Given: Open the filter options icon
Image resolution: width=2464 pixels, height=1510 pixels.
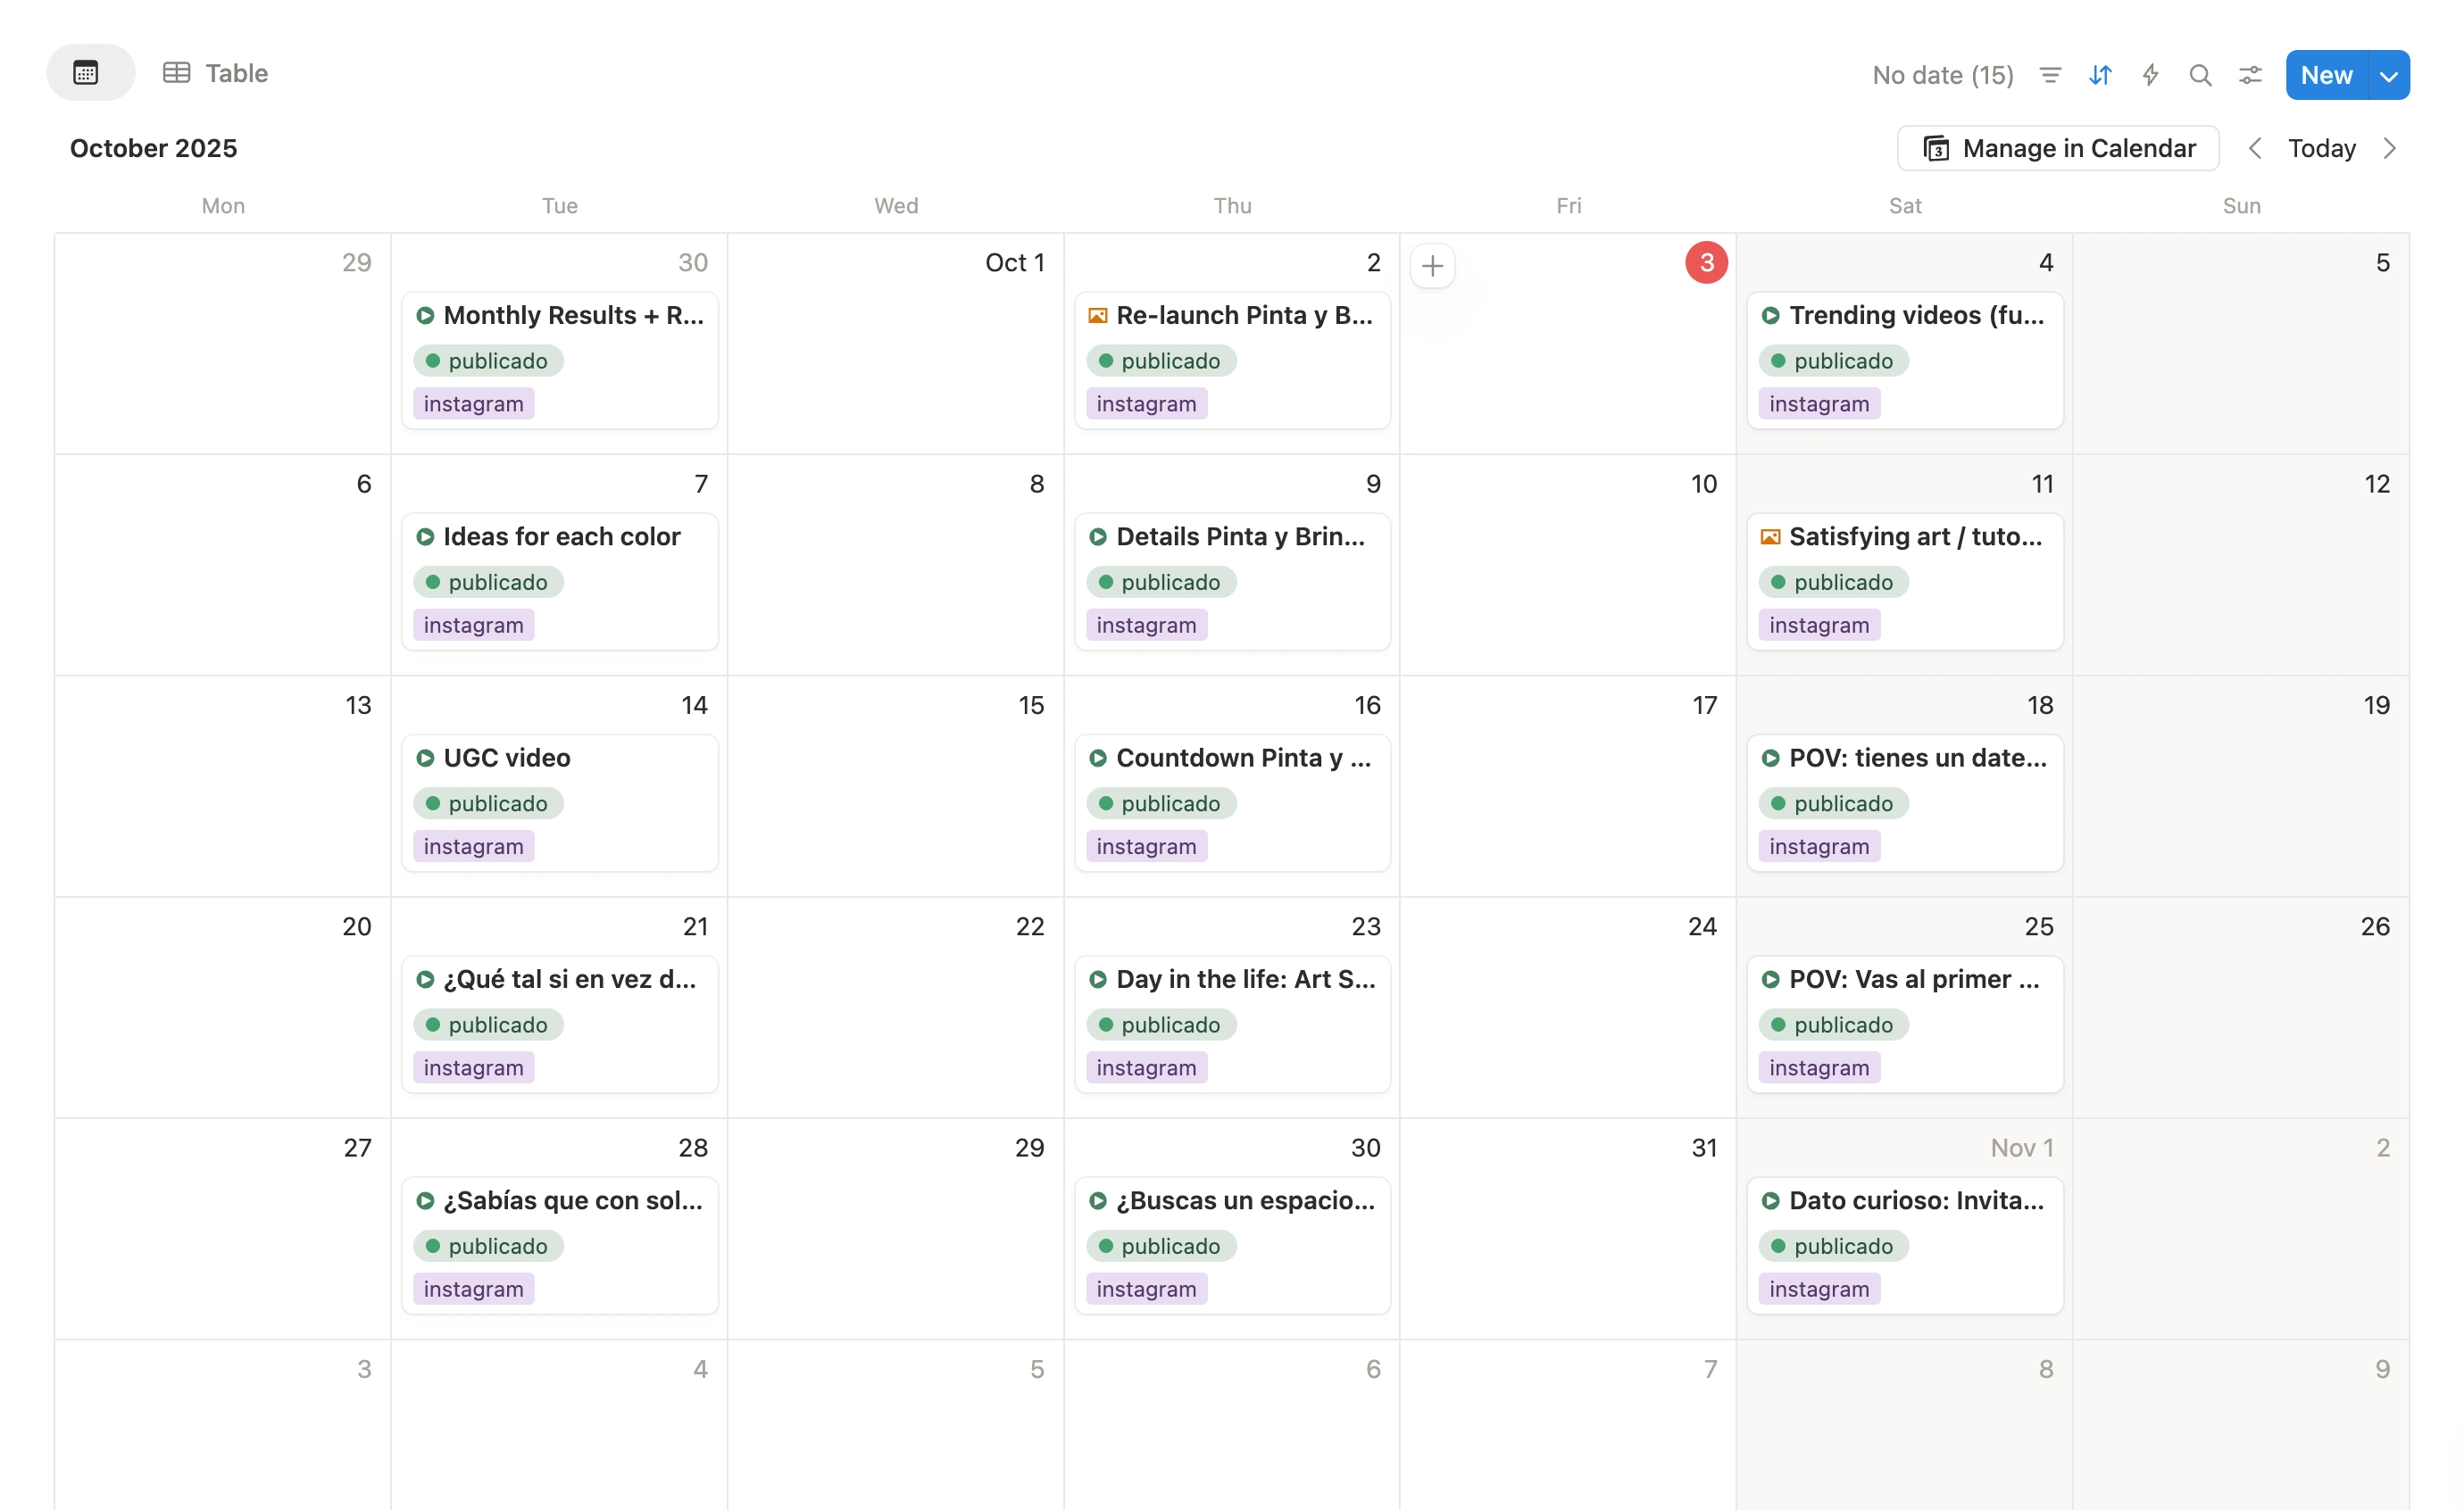Looking at the screenshot, I should (2050, 75).
